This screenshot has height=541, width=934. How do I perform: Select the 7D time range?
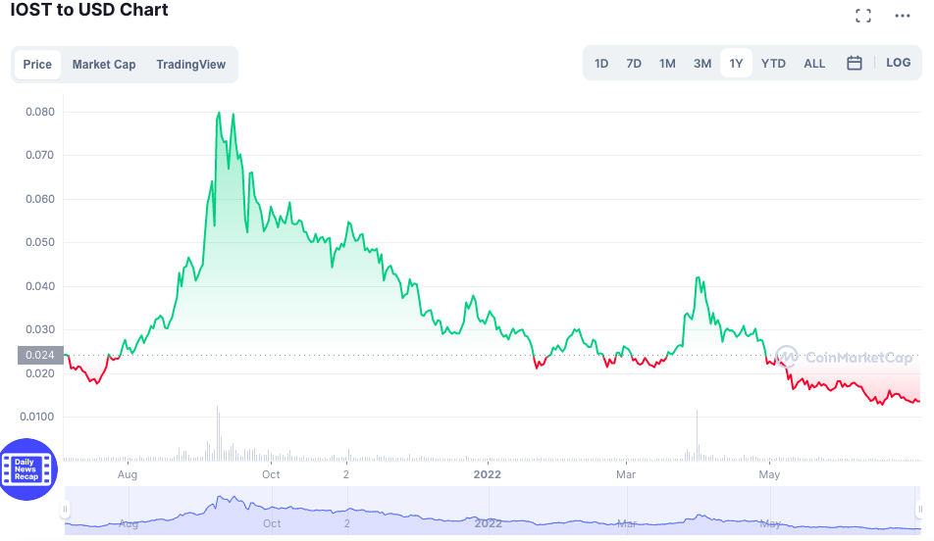click(x=634, y=63)
